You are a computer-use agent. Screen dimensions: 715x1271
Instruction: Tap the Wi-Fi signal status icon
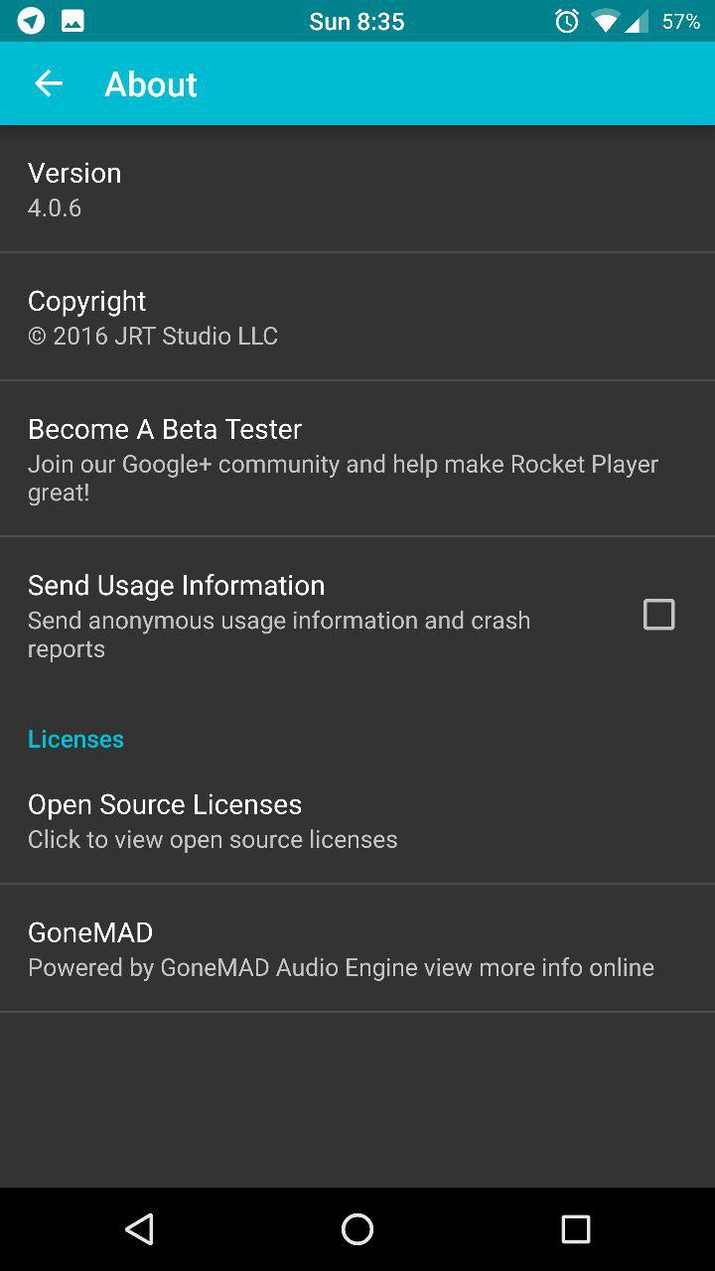click(604, 21)
